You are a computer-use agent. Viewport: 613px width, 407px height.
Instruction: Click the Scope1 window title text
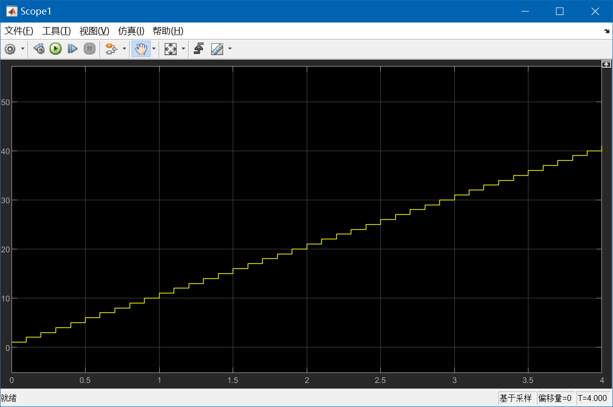coord(36,11)
